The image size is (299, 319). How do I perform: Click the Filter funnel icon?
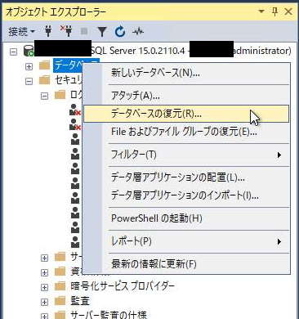102,32
